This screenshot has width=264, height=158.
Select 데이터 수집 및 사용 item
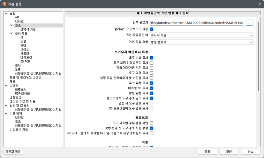23,102
